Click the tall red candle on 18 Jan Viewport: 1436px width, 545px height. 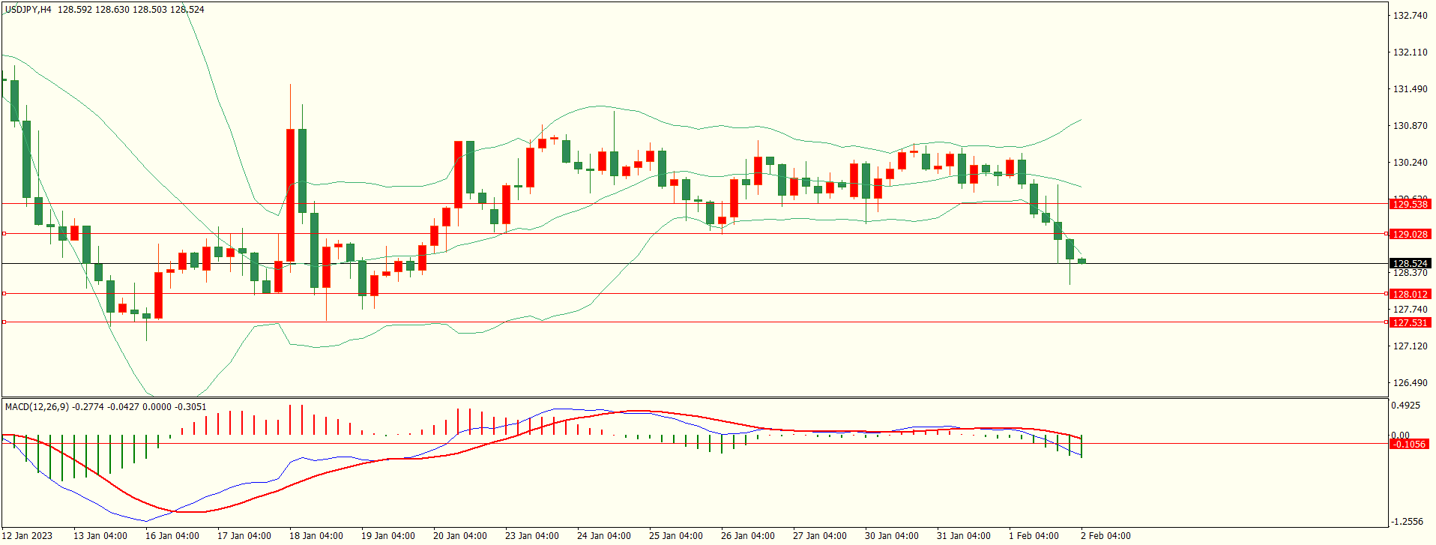tap(290, 195)
